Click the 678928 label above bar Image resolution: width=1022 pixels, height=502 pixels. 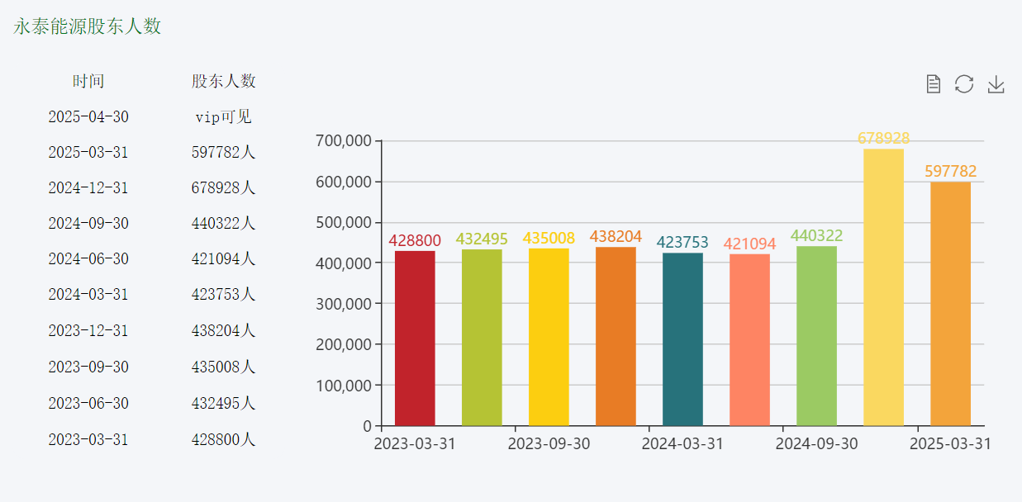click(x=883, y=139)
